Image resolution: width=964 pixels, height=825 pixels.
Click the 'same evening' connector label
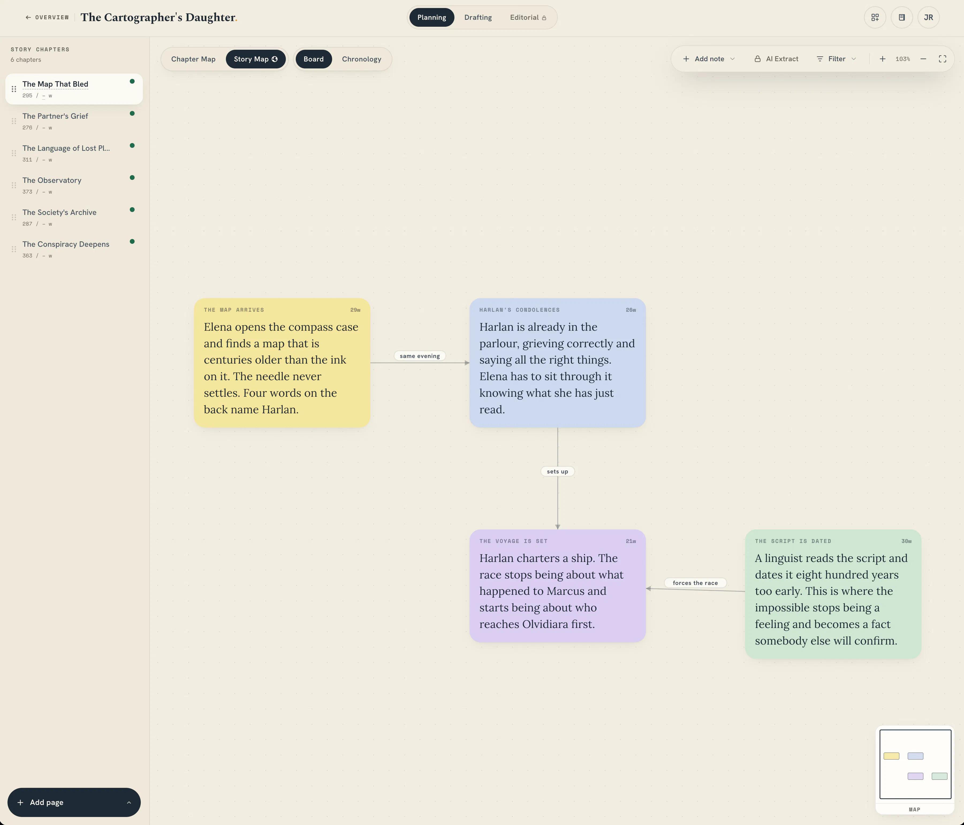(420, 356)
